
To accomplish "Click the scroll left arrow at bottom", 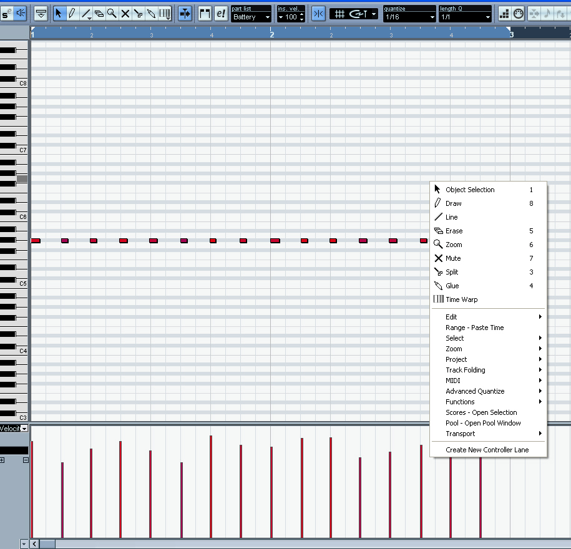I will coord(34,544).
